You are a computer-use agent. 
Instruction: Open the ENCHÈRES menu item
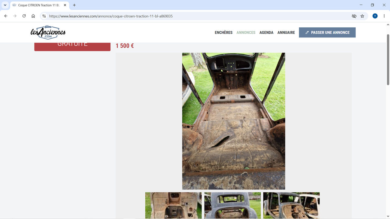(x=224, y=33)
